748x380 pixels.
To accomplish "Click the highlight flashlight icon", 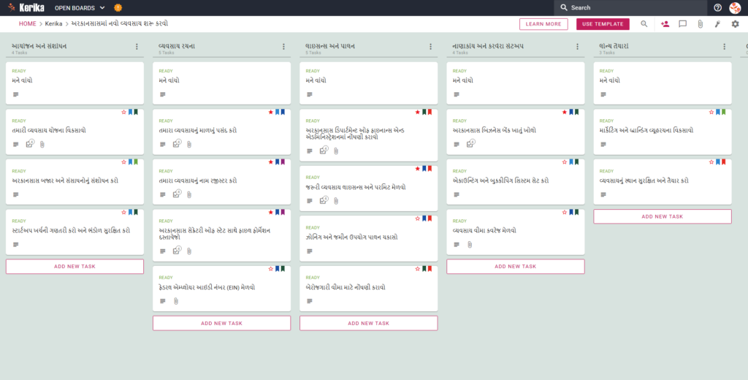I will [x=717, y=24].
